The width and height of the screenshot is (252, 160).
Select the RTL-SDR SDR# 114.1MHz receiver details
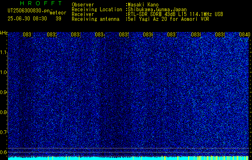point(175,14)
